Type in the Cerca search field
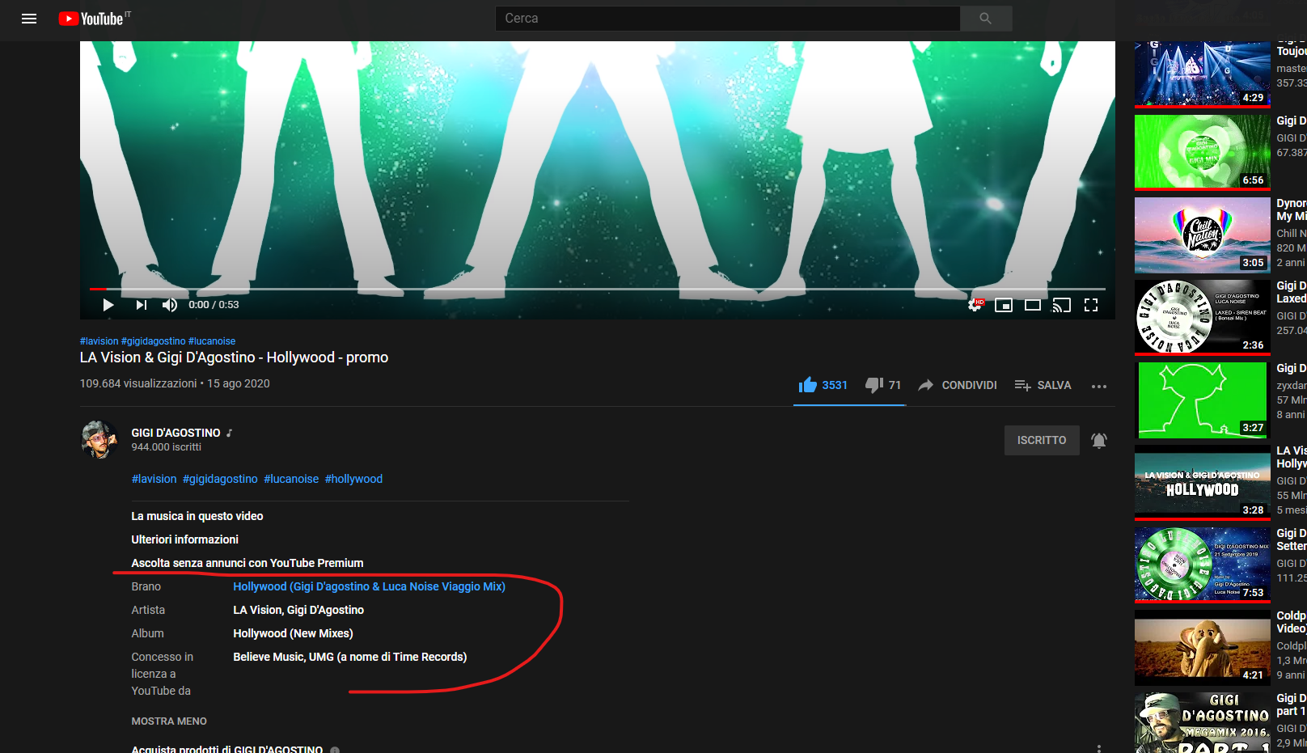Screen dimensions: 1307x753 coord(728,19)
